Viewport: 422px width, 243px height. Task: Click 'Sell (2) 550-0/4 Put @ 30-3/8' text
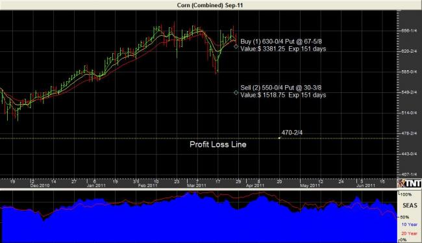point(281,88)
